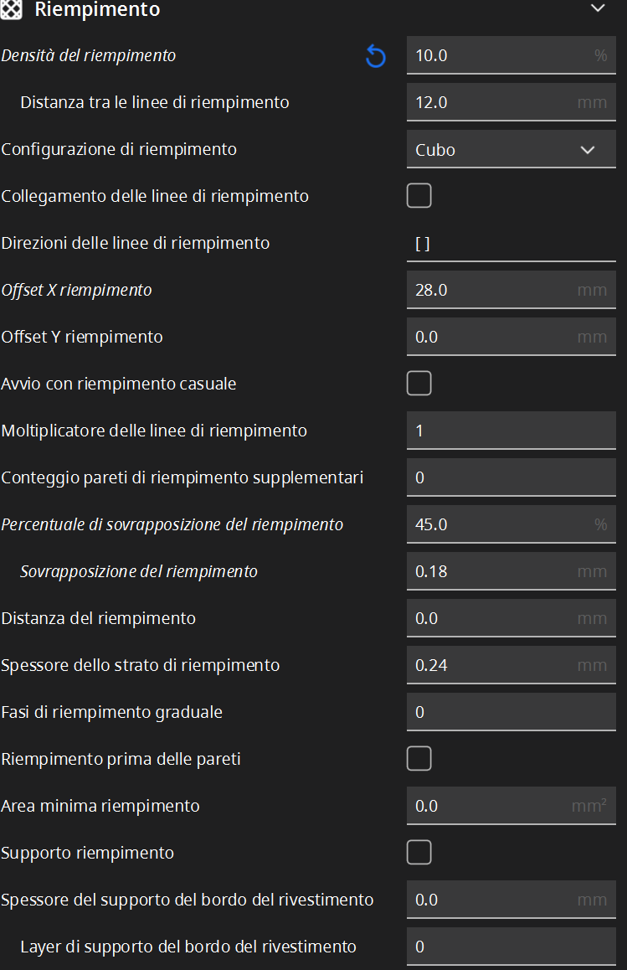Edit Conteggio pareti di riempimento supplementari value
Image resolution: width=627 pixels, height=970 pixels.
point(511,477)
